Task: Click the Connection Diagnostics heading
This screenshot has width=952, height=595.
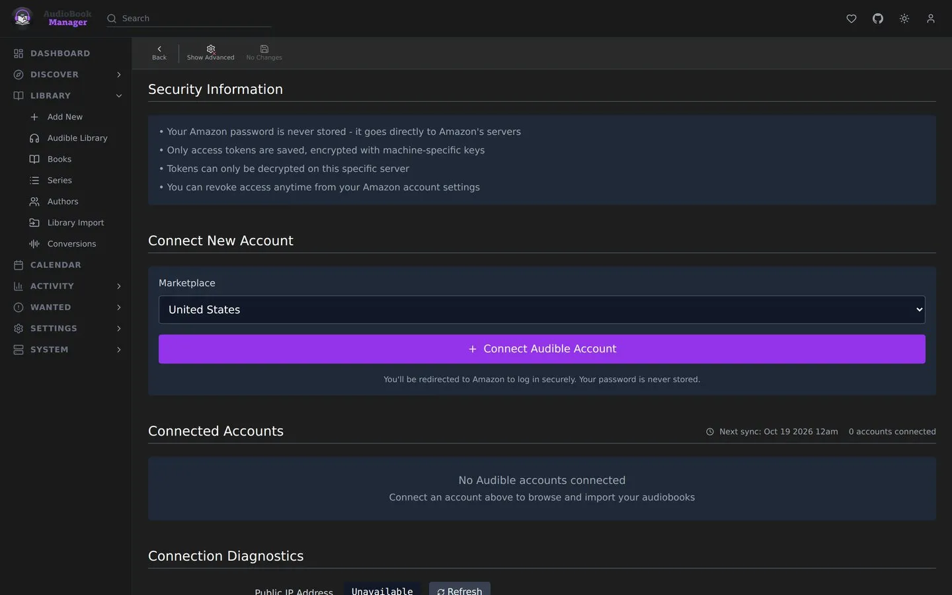Action: click(x=225, y=556)
